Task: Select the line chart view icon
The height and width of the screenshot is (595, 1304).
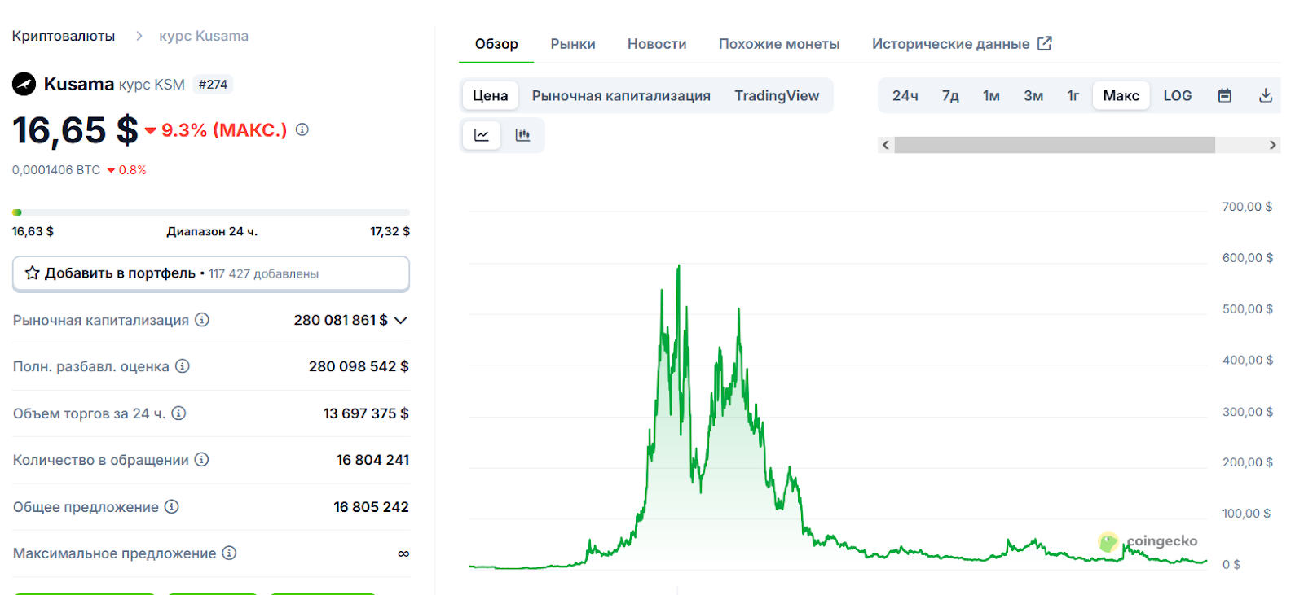Action: (x=482, y=135)
